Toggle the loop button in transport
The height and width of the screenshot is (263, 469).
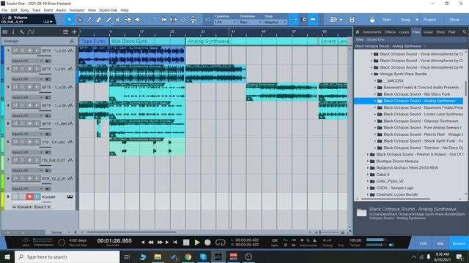[x=220, y=243]
